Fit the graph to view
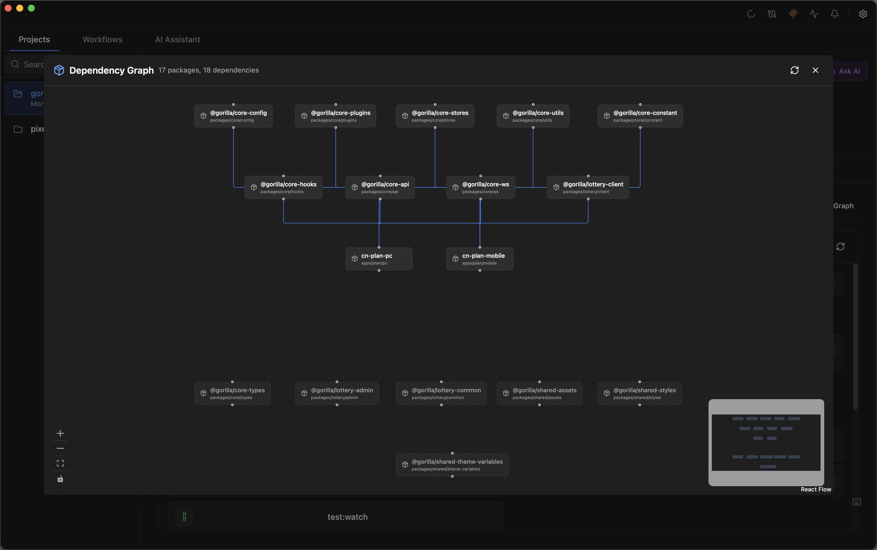This screenshot has height=550, width=877. coord(60,463)
